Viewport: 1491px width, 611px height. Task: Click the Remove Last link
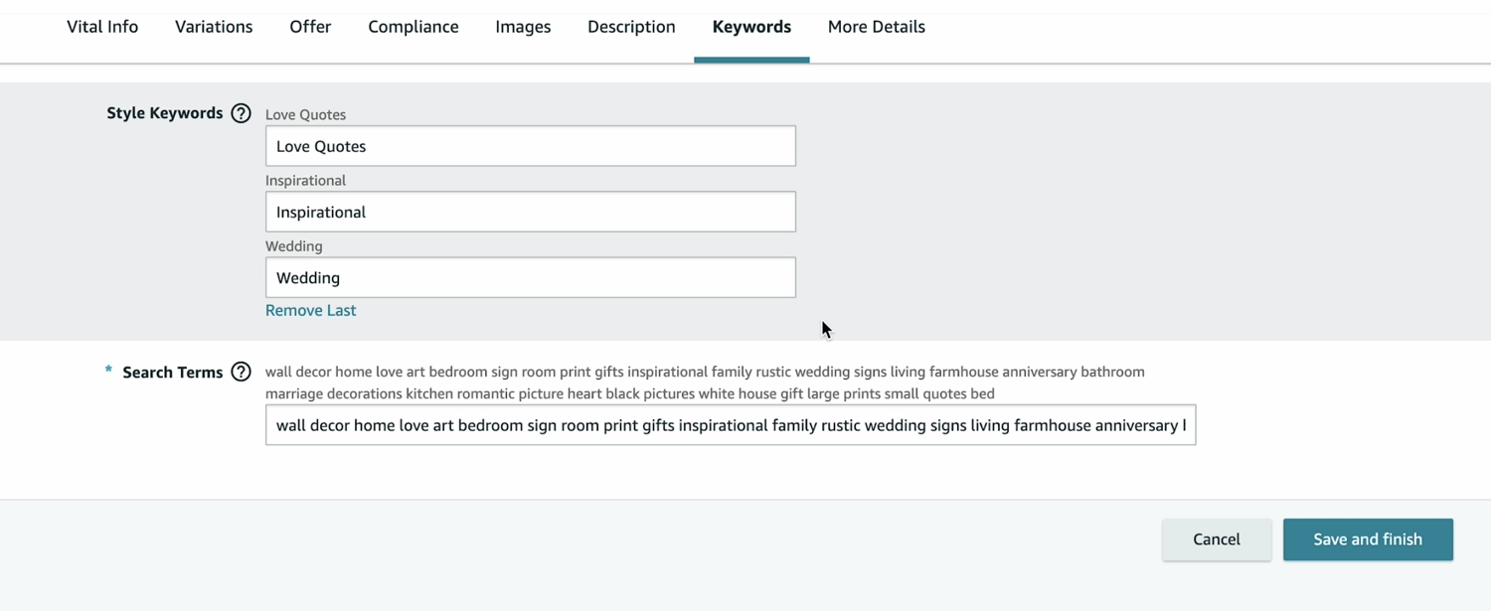pos(310,310)
